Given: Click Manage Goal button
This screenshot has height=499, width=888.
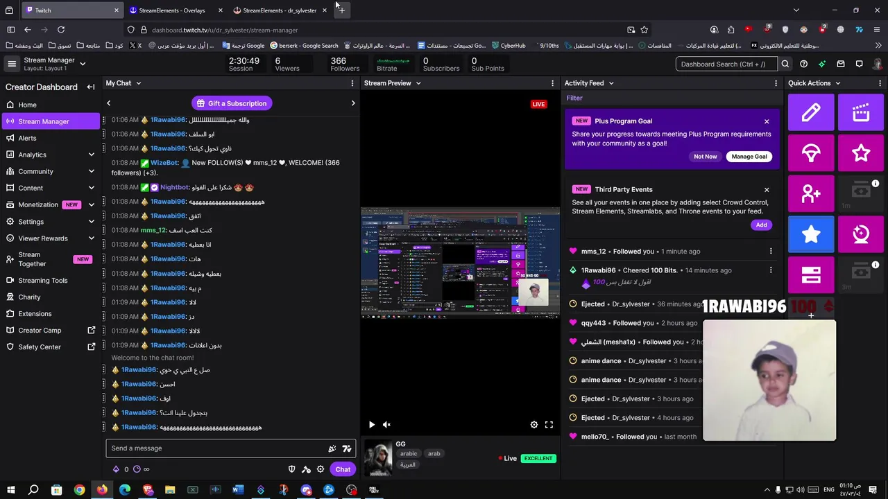Looking at the screenshot, I should tap(749, 157).
